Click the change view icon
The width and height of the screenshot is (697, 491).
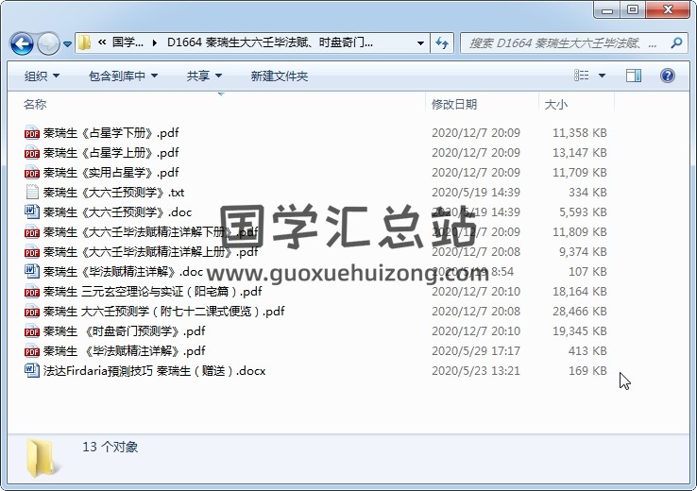[583, 76]
